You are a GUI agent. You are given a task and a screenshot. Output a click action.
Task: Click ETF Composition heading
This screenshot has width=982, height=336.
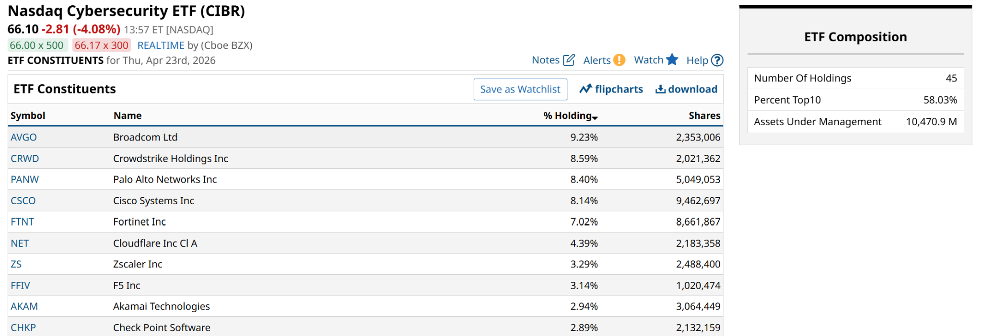pyautogui.click(x=855, y=37)
